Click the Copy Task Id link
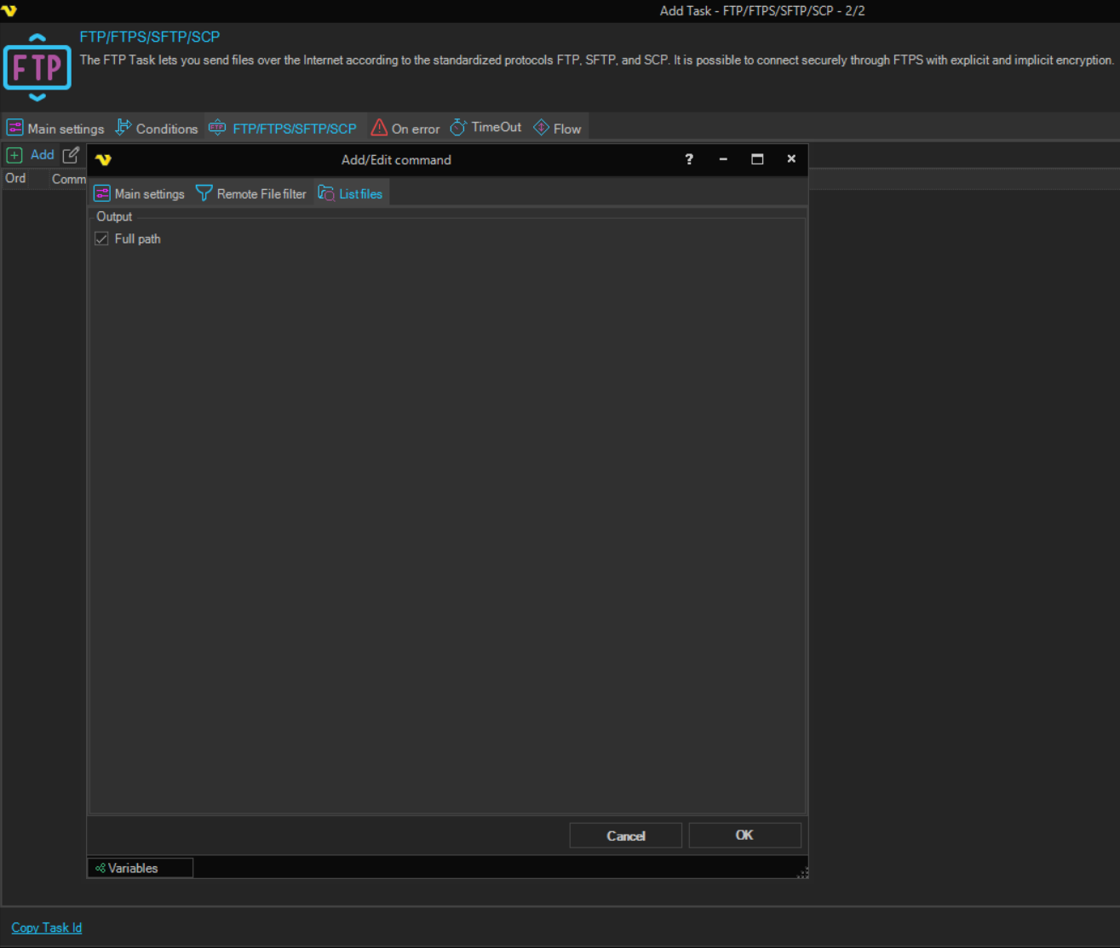 click(47, 928)
